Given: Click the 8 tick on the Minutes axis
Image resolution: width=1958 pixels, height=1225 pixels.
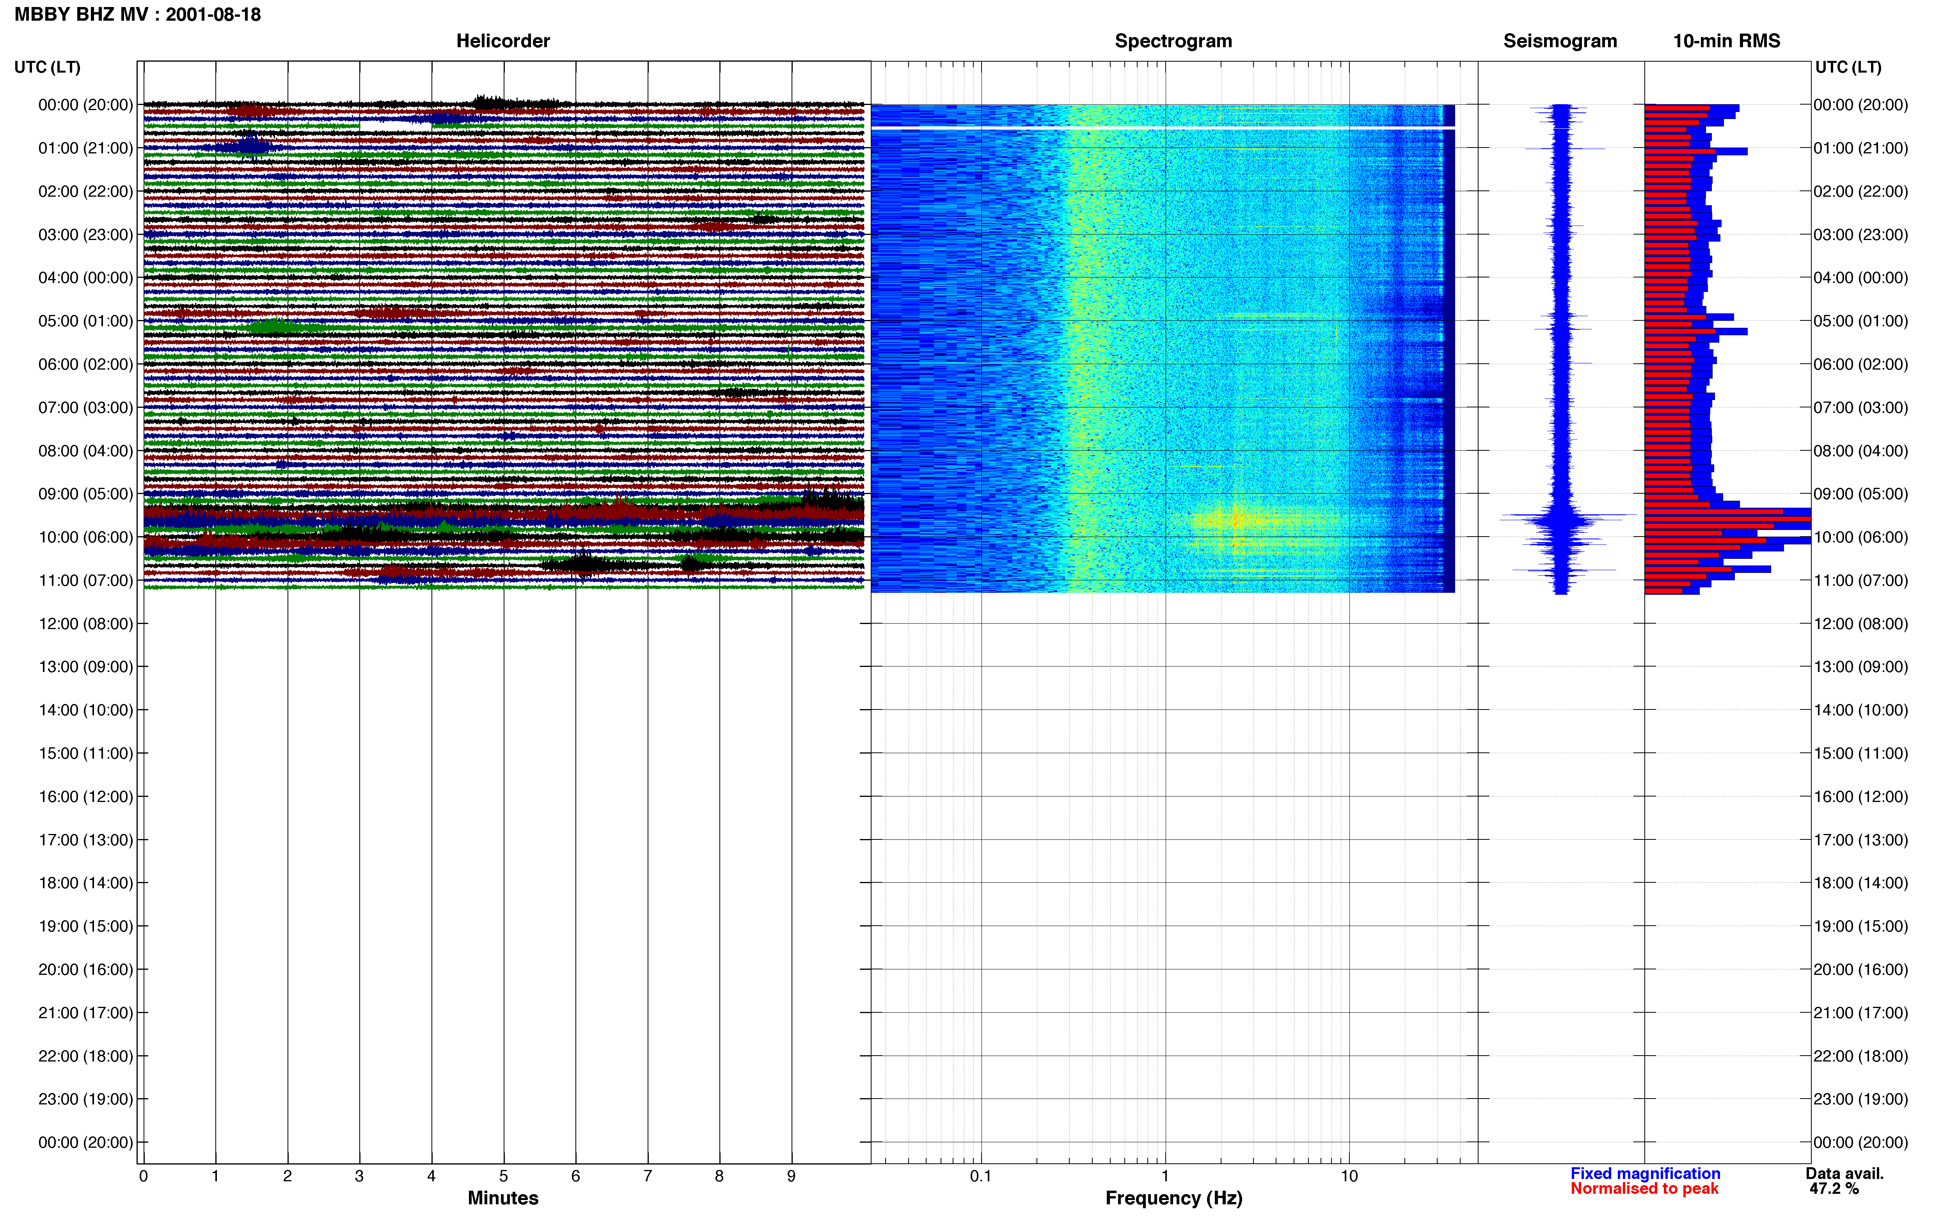Looking at the screenshot, I should coord(719,1175).
